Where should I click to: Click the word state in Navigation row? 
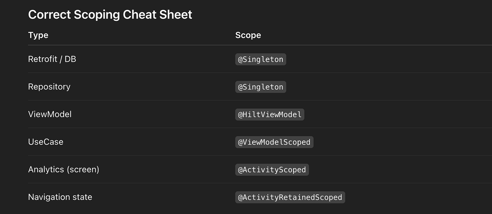click(82, 197)
